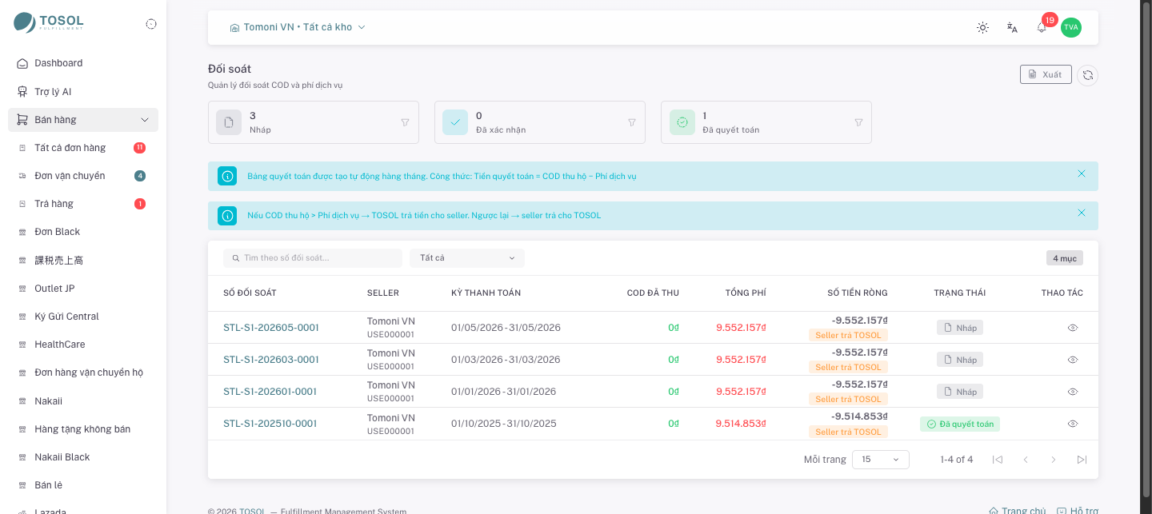Image resolution: width=1152 pixels, height=514 pixels.
Task: View details of STL-S1-202605-0001 eye icon
Action: pyautogui.click(x=1073, y=328)
